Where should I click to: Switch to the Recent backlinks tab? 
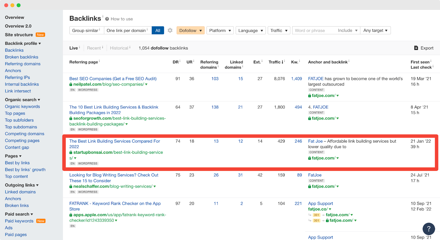(94, 48)
